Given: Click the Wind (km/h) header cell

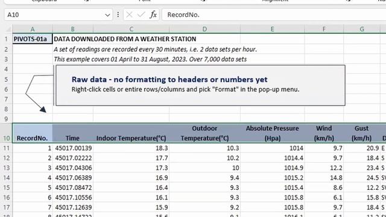Looking at the screenshot, I should click(324, 133).
